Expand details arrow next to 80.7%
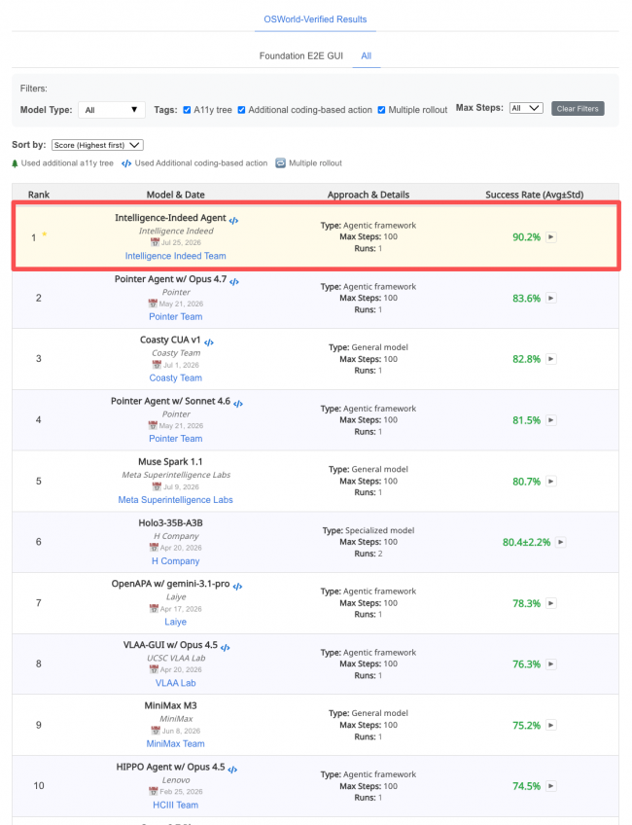632x825 pixels. click(550, 481)
